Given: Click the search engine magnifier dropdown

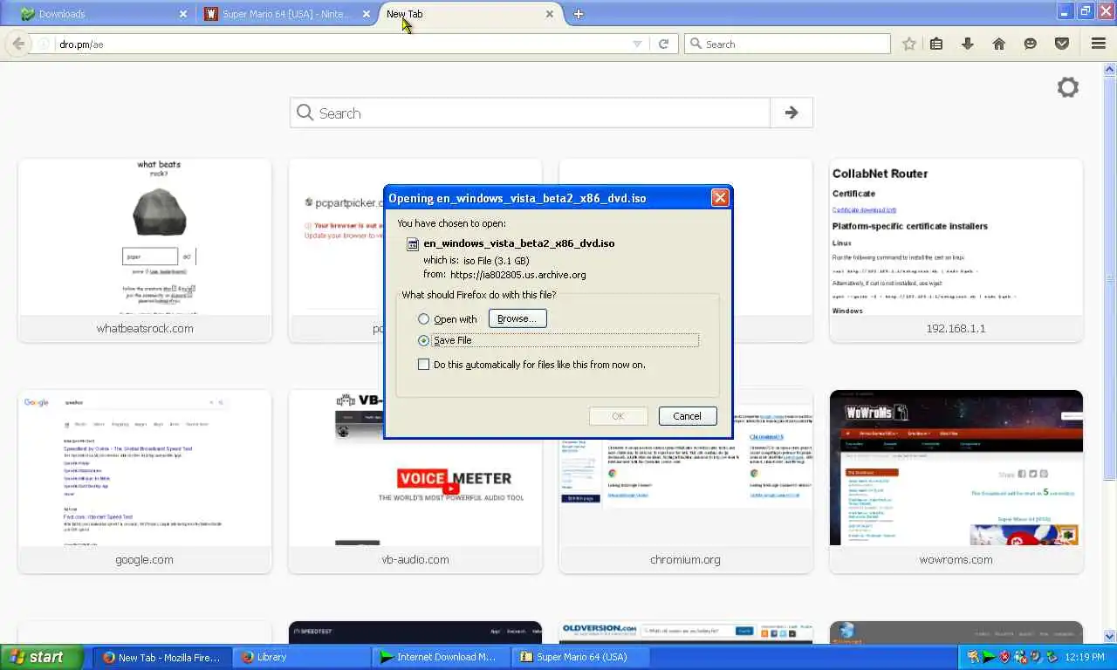Looking at the screenshot, I should tap(696, 44).
